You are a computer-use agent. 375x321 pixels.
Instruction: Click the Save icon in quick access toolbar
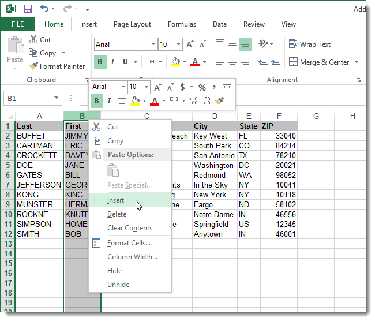click(x=28, y=9)
